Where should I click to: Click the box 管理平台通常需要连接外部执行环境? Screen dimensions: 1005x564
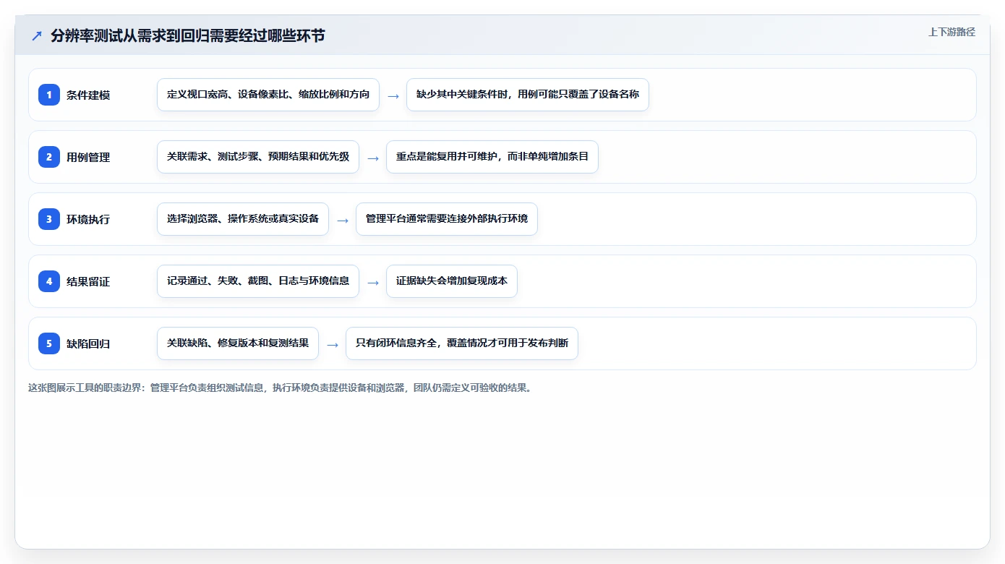pyautogui.click(x=447, y=219)
